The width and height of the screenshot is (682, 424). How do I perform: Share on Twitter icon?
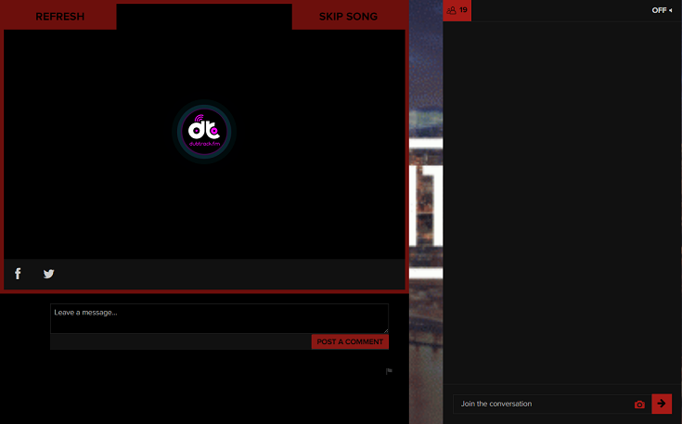48,274
